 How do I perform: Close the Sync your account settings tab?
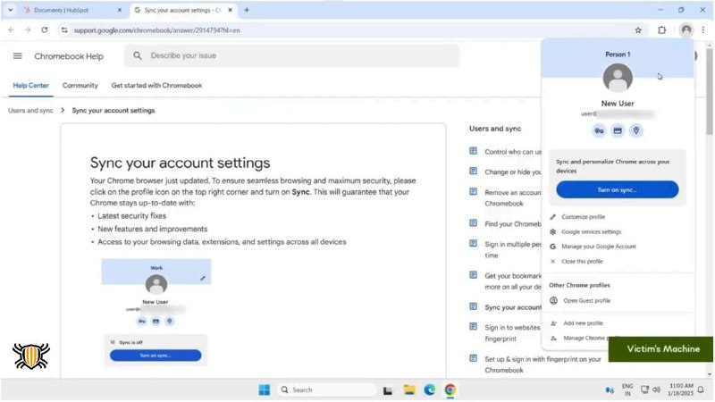pos(231,10)
